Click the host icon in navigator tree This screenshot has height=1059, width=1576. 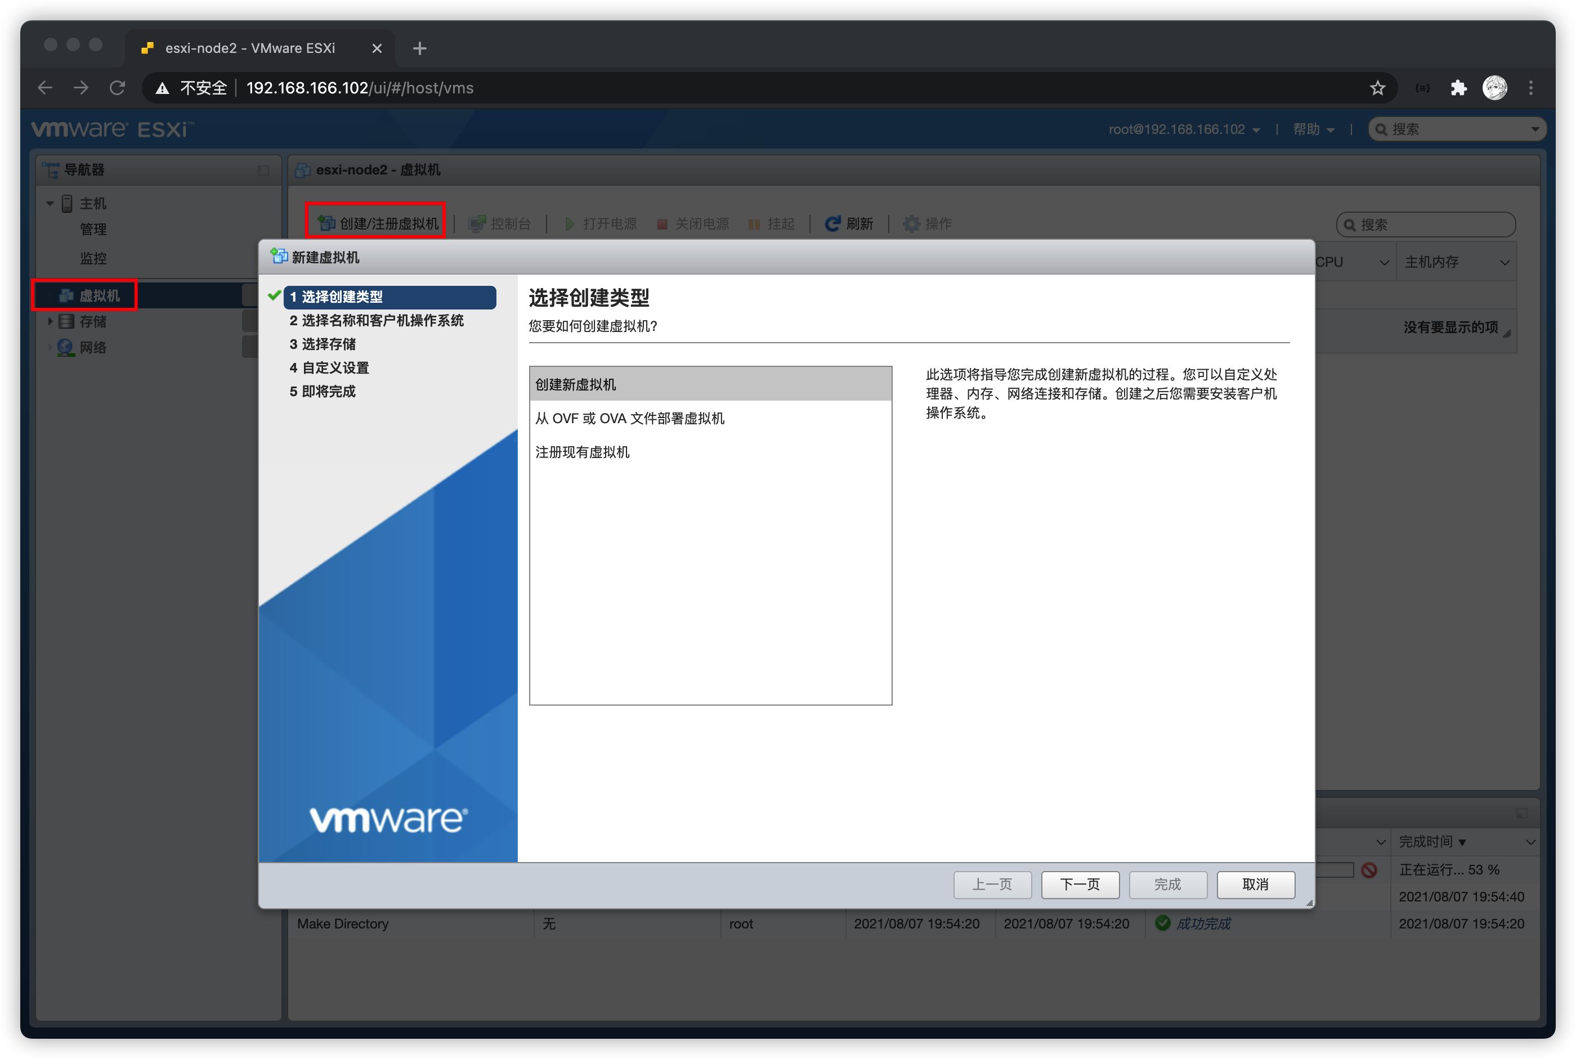(x=67, y=203)
